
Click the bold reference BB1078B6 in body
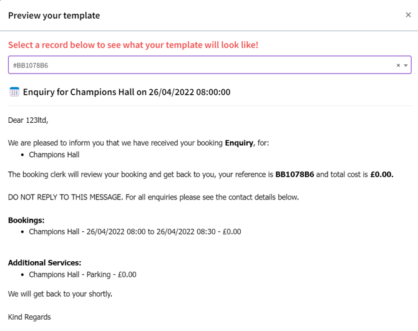294,175
